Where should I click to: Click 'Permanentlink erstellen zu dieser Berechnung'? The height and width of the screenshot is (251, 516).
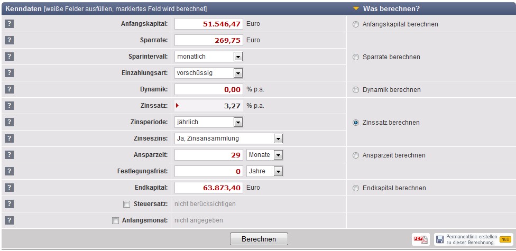472,239
